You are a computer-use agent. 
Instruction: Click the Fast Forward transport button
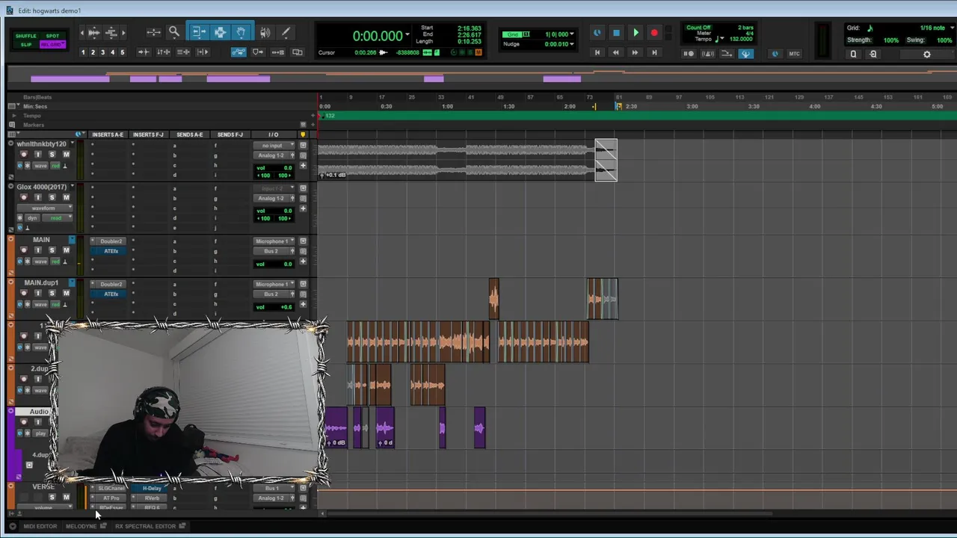[635, 52]
